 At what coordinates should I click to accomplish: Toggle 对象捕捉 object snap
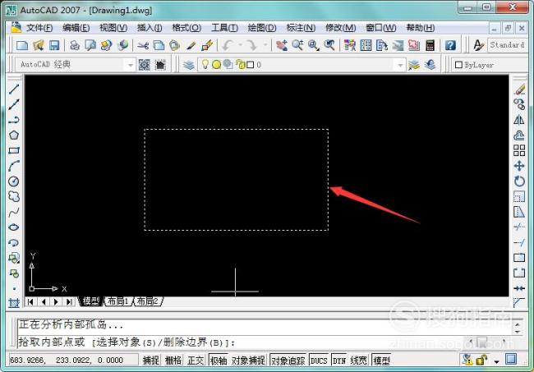pyautogui.click(x=248, y=360)
